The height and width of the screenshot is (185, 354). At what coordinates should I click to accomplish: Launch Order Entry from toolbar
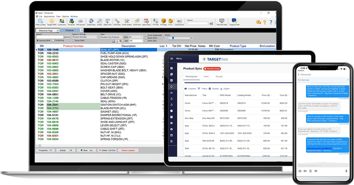(91, 22)
